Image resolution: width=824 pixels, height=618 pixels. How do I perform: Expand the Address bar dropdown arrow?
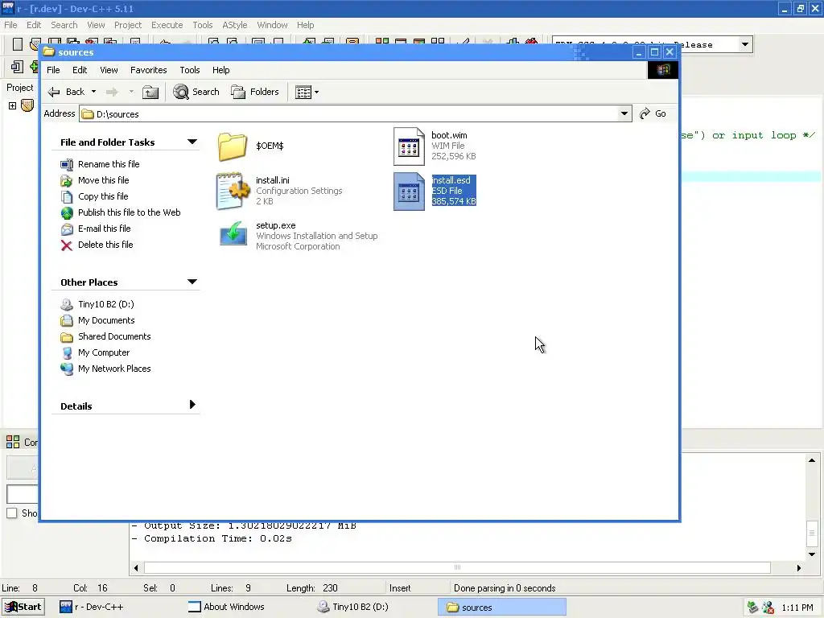tap(624, 113)
